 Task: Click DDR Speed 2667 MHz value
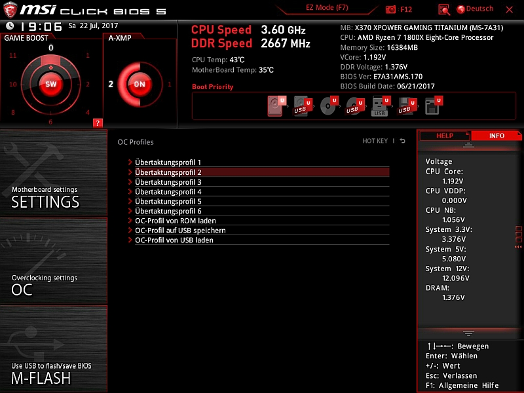point(286,43)
